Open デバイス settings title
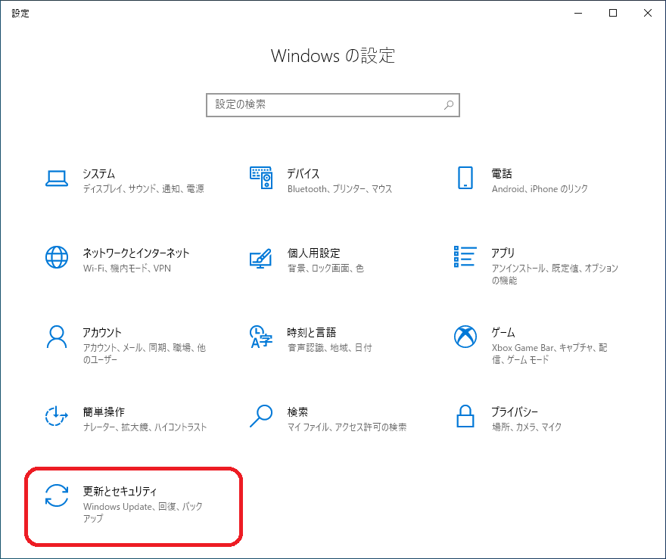 click(x=303, y=173)
